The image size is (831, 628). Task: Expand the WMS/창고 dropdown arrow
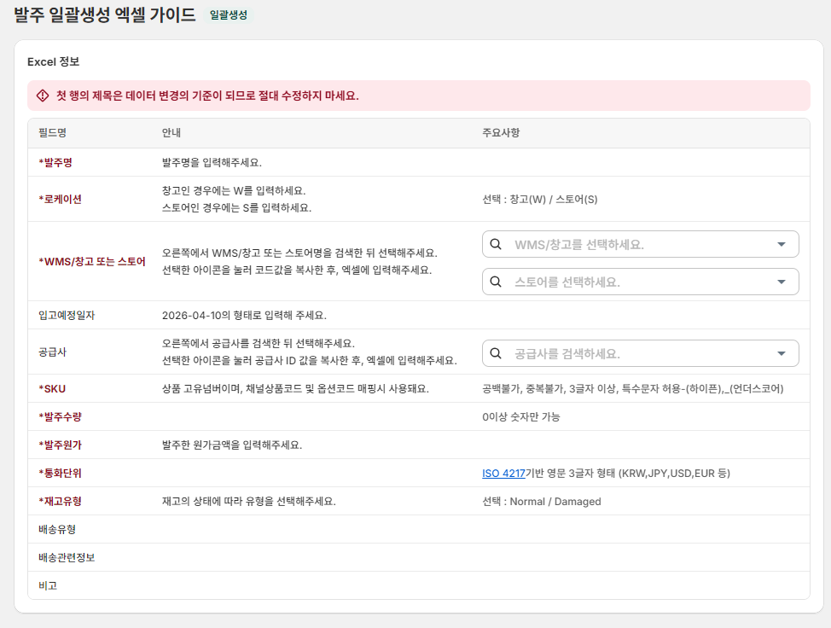(x=782, y=244)
